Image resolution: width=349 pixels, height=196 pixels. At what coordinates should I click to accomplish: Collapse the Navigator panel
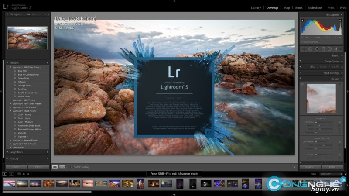pyautogui.click(x=7, y=14)
